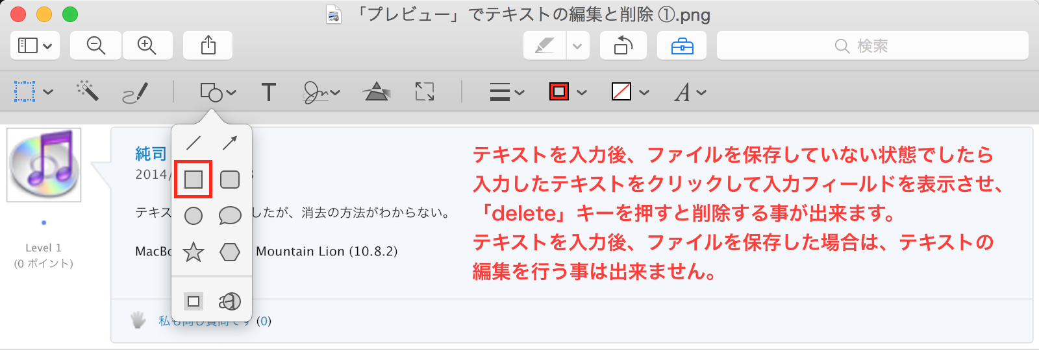Screen dimensions: 1039x350
Task: Open the line style menu
Action: (507, 92)
